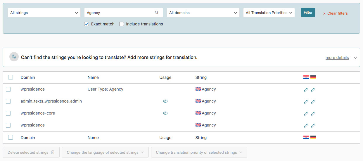Expand the more details chevron arrow
This screenshot has width=363, height=161.
[x=355, y=58]
